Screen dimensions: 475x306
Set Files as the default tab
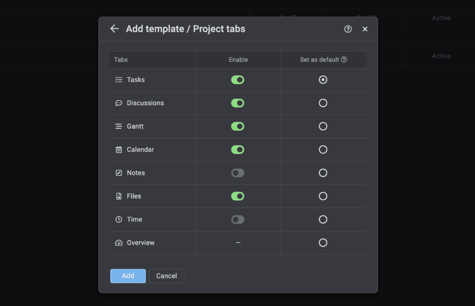coord(323,196)
